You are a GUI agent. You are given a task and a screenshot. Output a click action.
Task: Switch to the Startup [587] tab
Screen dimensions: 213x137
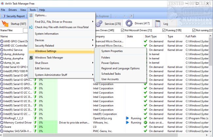[x=14, y=24]
